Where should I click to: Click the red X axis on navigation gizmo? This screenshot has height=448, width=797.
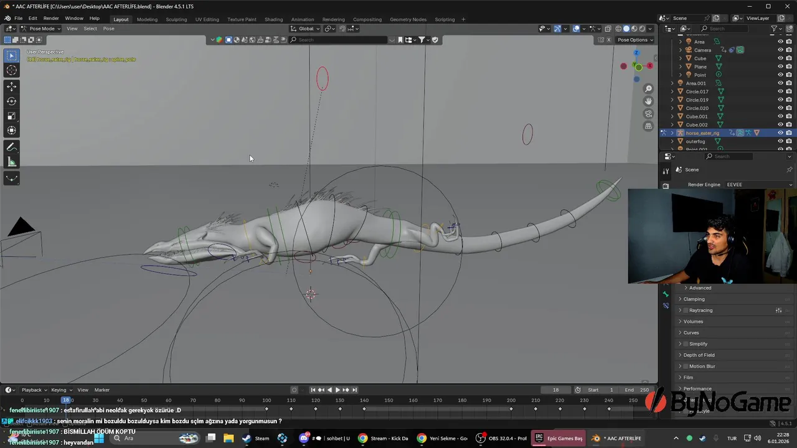pos(649,65)
